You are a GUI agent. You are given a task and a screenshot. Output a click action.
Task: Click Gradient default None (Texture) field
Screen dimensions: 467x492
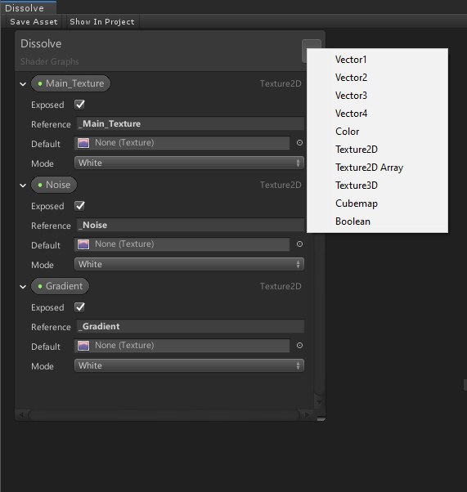coord(182,346)
